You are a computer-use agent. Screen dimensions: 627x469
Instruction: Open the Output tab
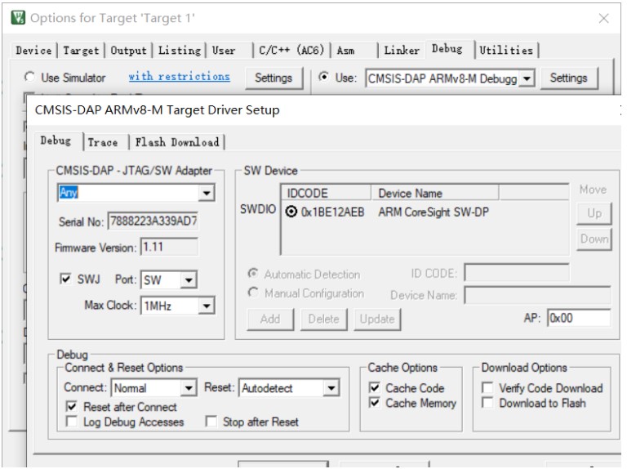pyautogui.click(x=128, y=51)
